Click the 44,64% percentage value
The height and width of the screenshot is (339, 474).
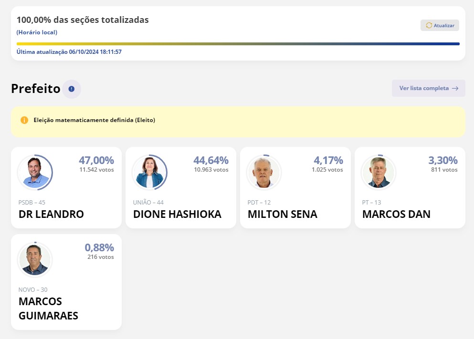[211, 160]
